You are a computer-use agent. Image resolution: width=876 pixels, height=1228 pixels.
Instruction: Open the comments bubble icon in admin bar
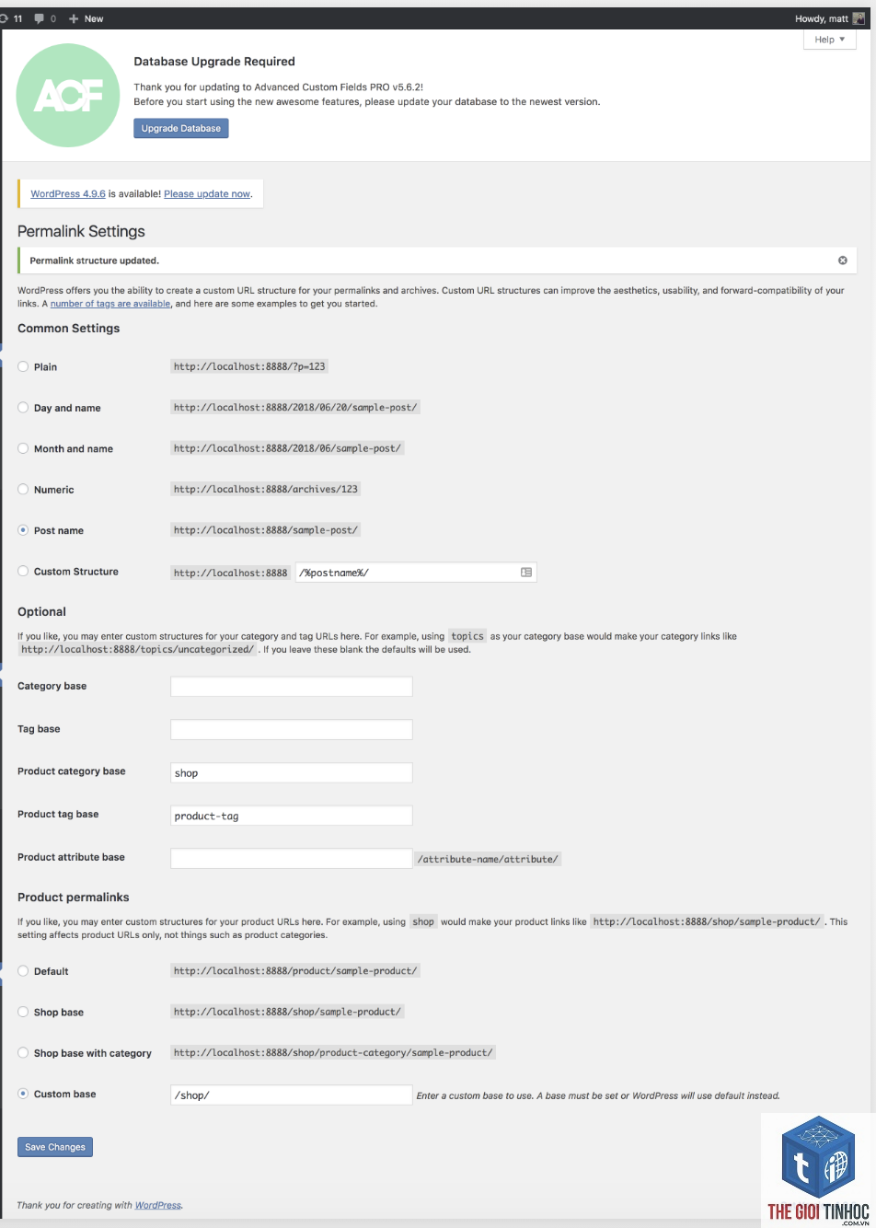pyautogui.click(x=40, y=18)
